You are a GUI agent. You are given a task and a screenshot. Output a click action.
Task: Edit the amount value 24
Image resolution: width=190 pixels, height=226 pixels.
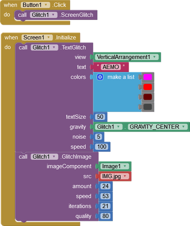(x=105, y=186)
